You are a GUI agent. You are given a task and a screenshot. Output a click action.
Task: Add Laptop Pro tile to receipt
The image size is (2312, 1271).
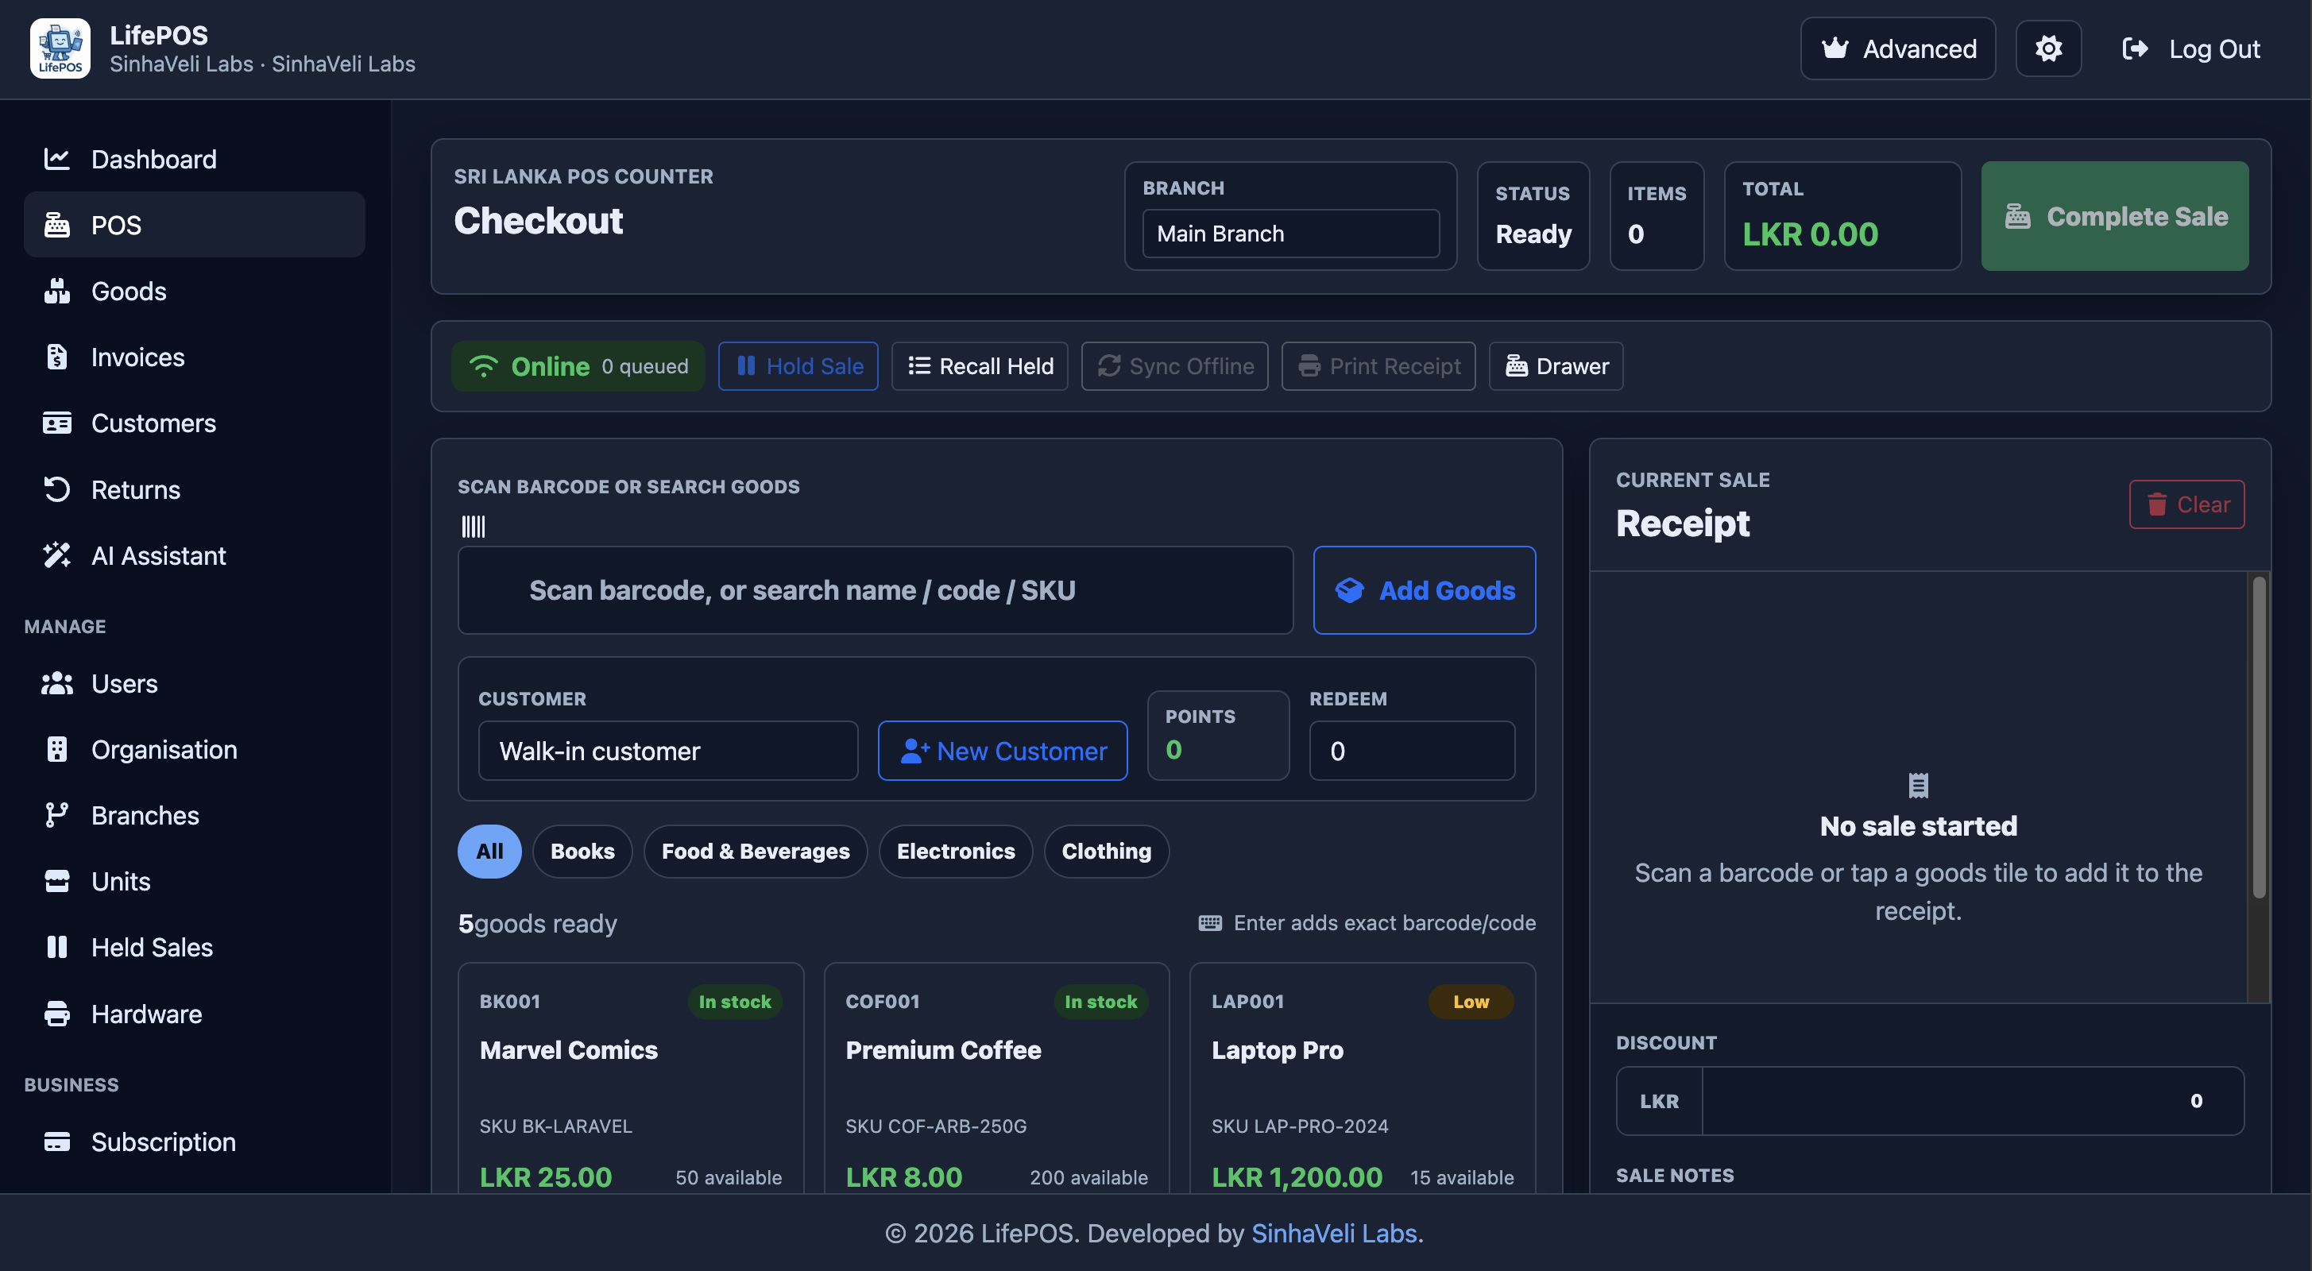1363,1077
